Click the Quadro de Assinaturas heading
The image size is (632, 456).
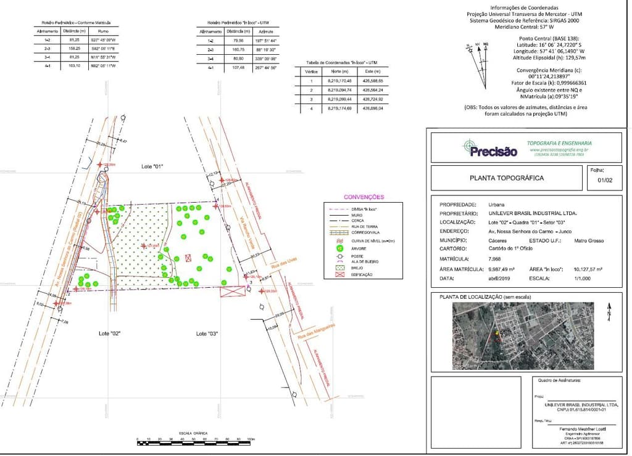click(x=559, y=380)
